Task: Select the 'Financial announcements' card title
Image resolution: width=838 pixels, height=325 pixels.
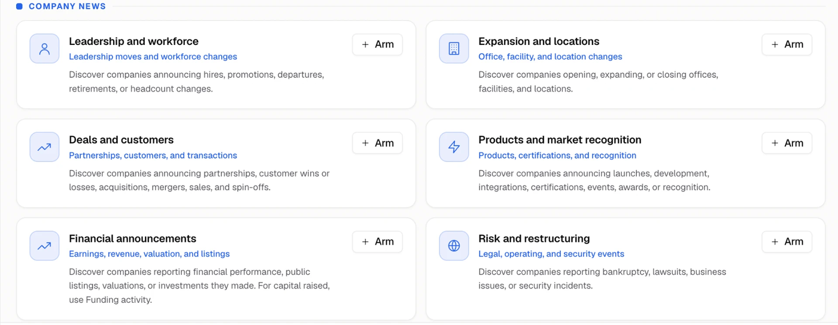Action: tap(132, 239)
